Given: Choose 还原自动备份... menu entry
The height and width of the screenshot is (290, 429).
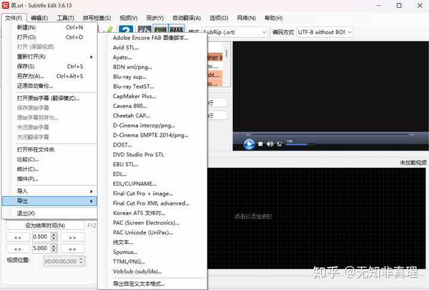Looking at the screenshot, I should (x=49, y=86).
